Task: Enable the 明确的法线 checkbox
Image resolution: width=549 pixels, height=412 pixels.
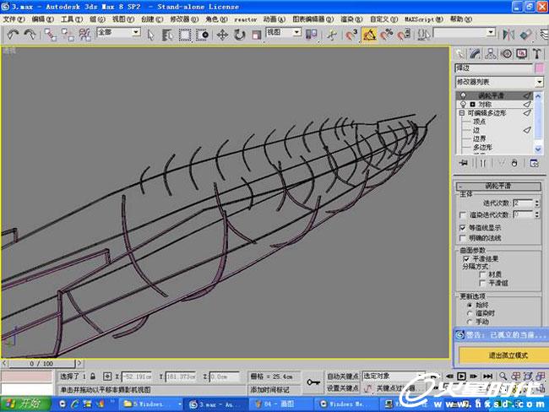Action: (463, 238)
